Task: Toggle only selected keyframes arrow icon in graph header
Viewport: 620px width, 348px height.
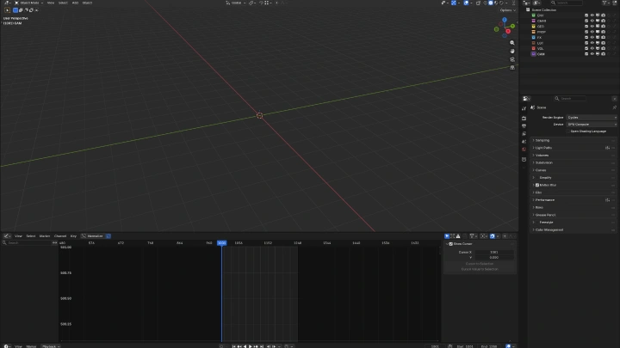Action: coord(447,236)
